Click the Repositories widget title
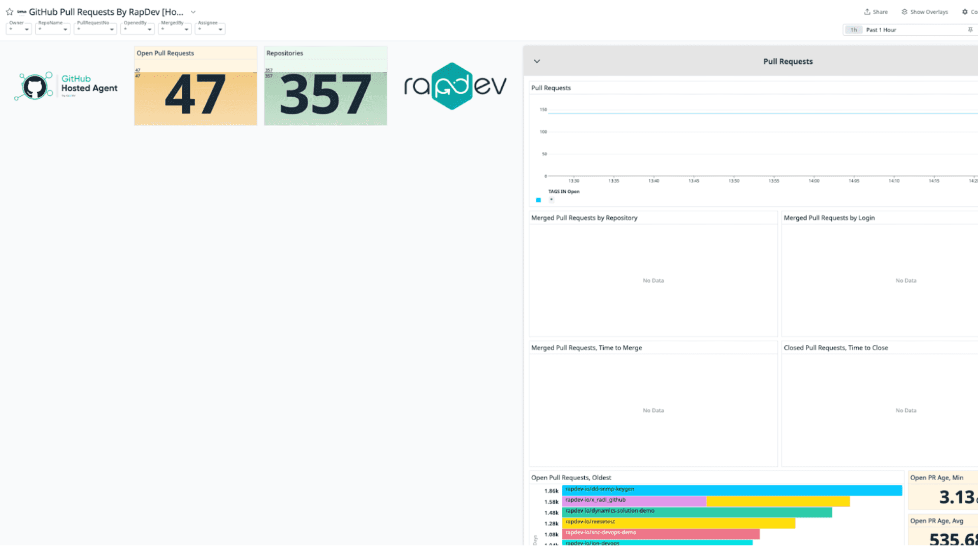978x550 pixels. [285, 53]
